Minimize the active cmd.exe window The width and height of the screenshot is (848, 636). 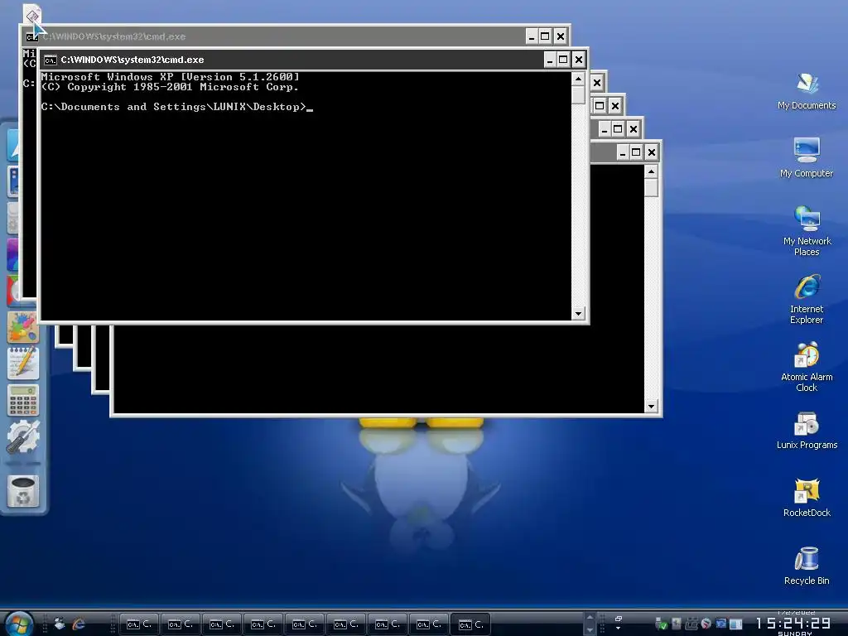(550, 60)
